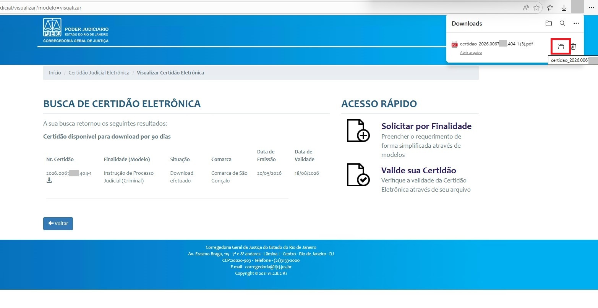Click the footer Copyright 2011 v1.2.8.2 line
598x308 pixels.
click(x=261, y=273)
